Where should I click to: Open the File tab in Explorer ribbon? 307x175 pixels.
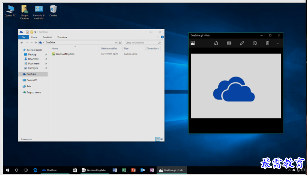click(23, 37)
